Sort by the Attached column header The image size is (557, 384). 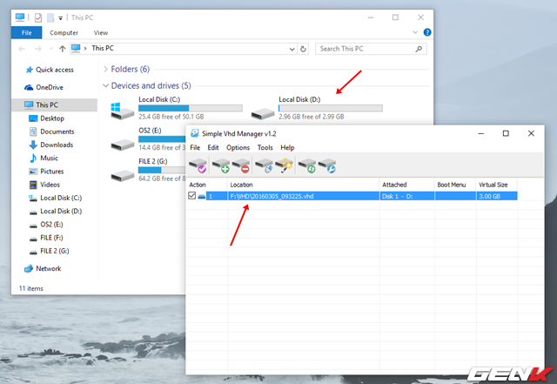[407, 185]
